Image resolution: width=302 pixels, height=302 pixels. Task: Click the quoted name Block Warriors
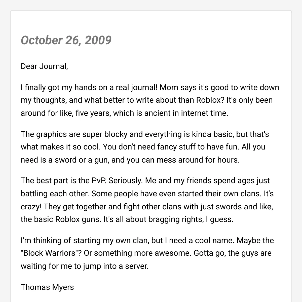50,253
